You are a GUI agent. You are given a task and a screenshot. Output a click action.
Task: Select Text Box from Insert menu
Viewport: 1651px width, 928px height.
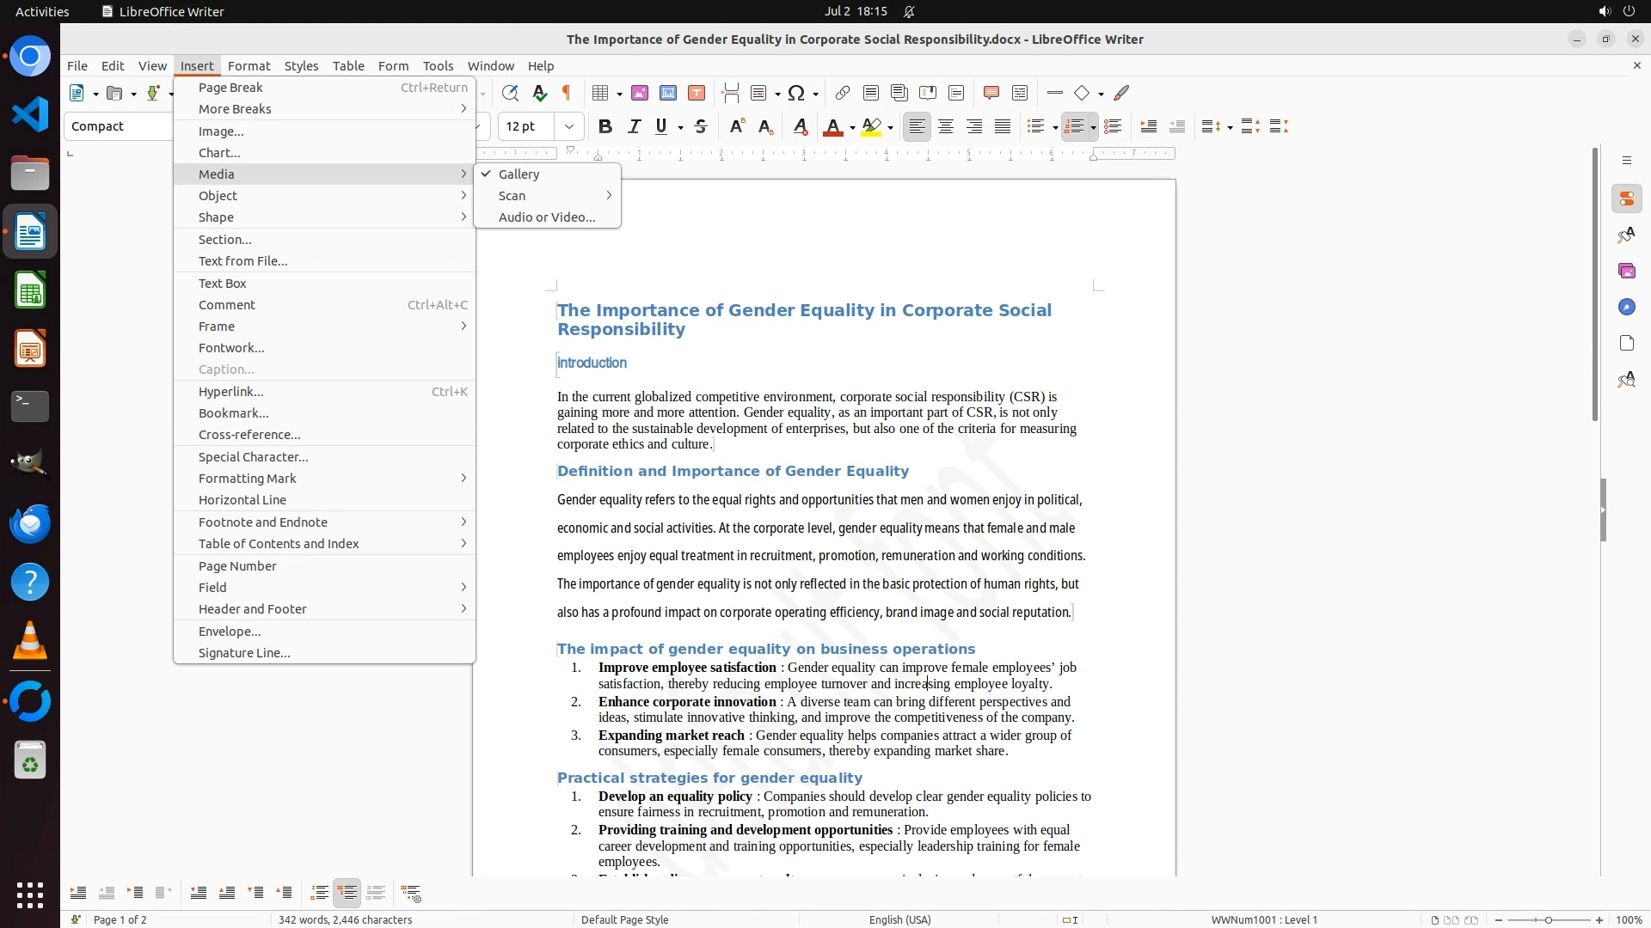tap(223, 284)
